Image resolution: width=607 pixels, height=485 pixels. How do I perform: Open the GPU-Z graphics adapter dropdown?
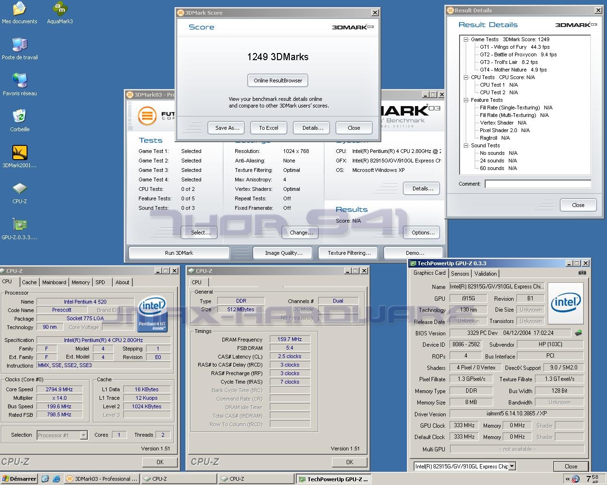(512, 467)
